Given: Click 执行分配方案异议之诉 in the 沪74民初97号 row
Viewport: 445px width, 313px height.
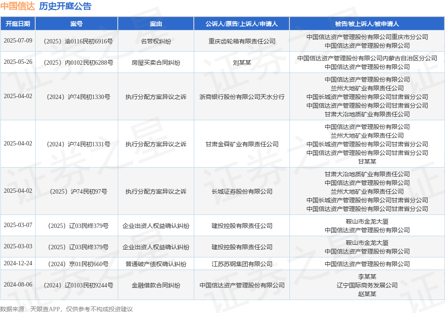Looking at the screenshot, I should (156, 191).
